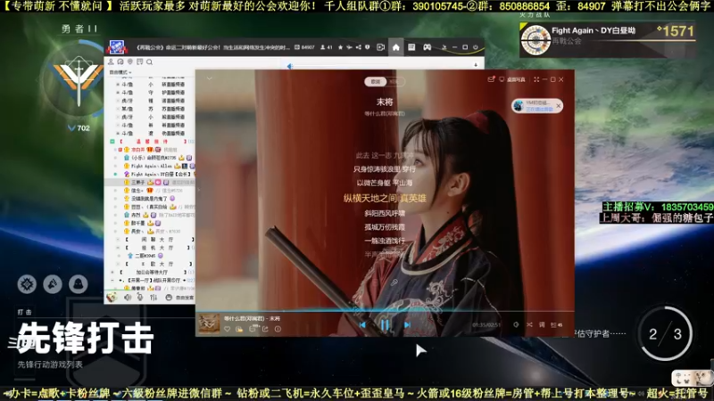Open the volume control in music player
The width and height of the screenshot is (714, 401).
tap(516, 324)
